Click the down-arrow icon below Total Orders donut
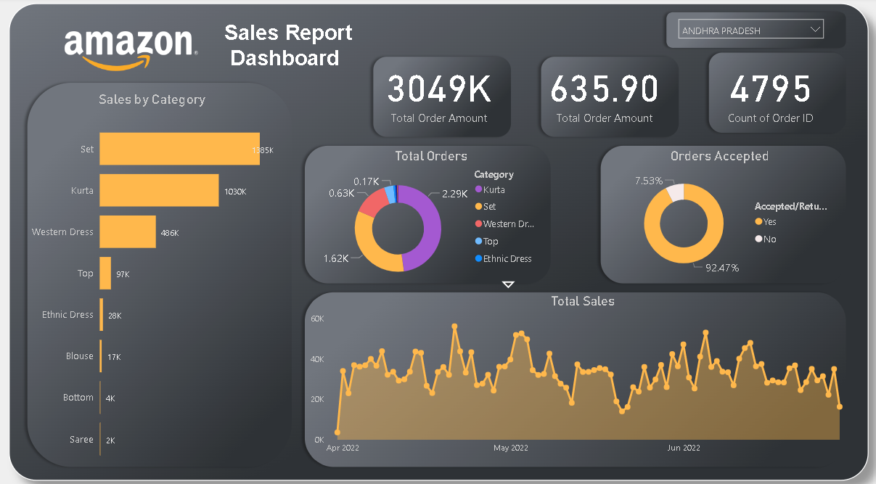876x484 pixels. [508, 284]
